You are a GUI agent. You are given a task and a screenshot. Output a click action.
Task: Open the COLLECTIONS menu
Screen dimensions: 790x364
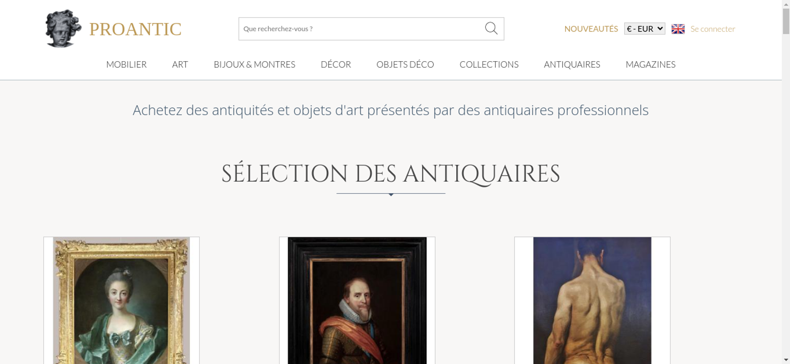point(489,64)
